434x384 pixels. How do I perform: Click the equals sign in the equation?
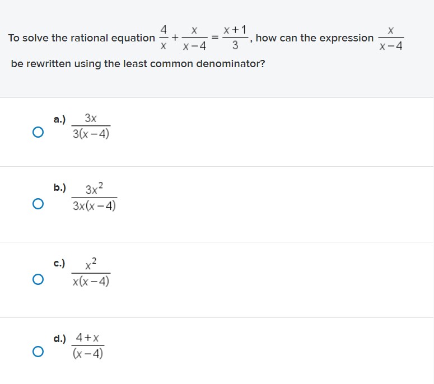click(215, 38)
